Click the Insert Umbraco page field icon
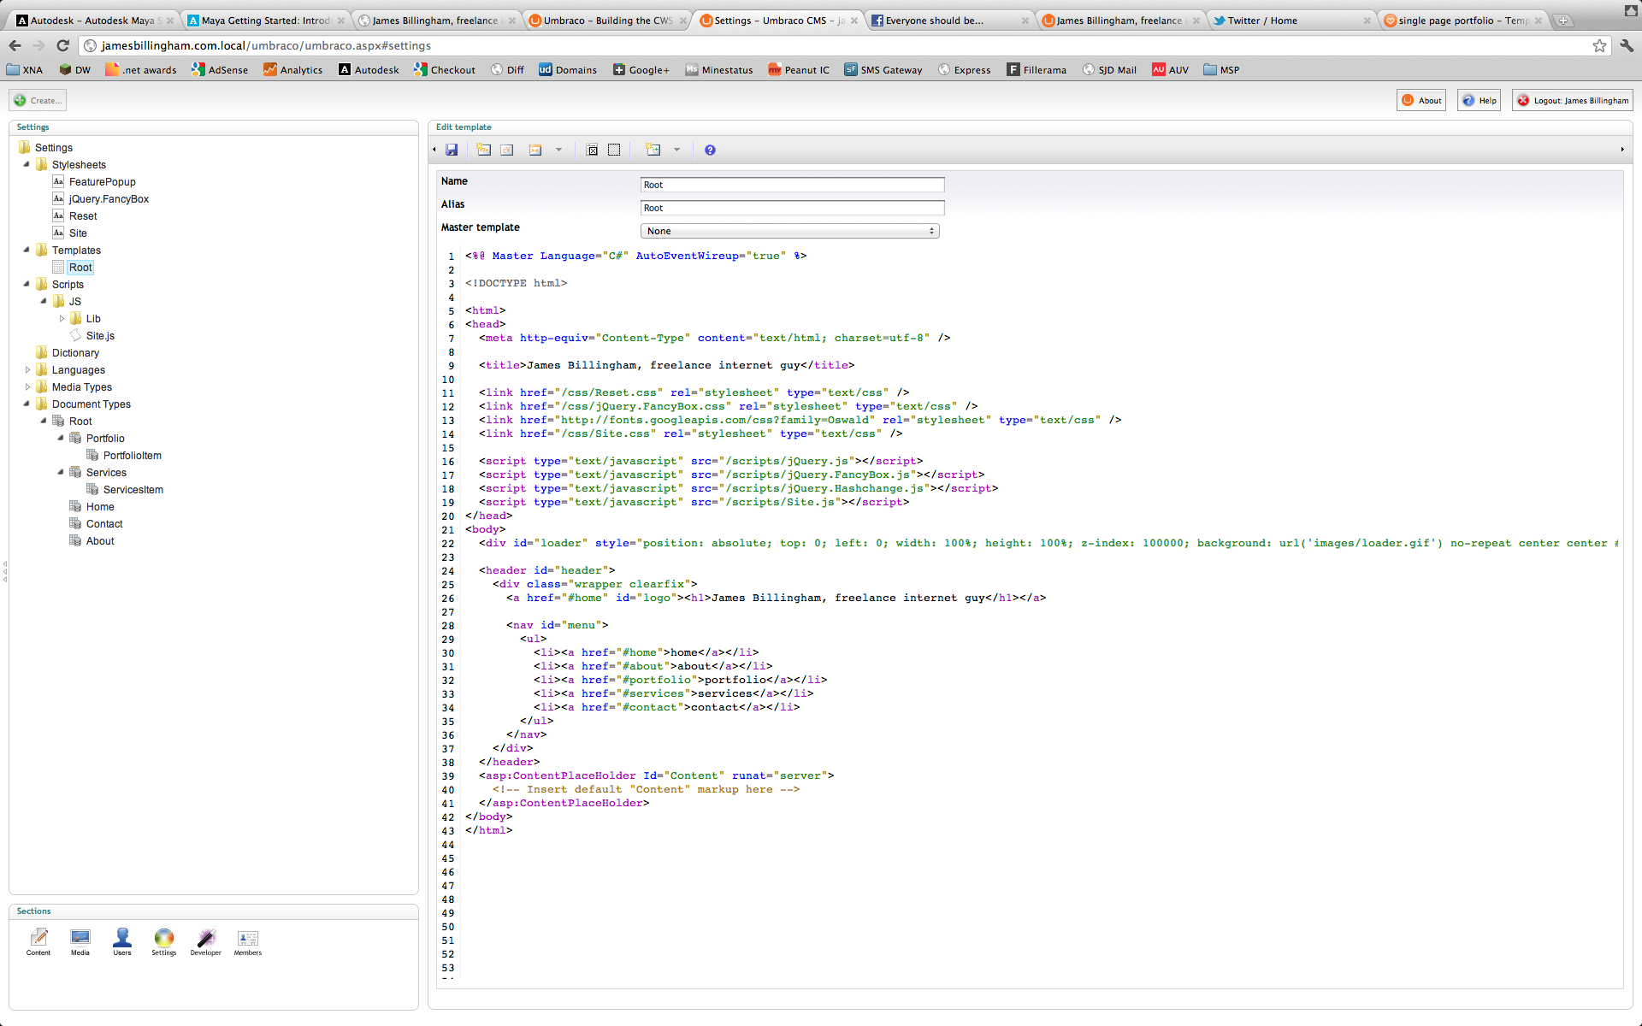Screen dimensions: 1642x1026 coord(484,150)
